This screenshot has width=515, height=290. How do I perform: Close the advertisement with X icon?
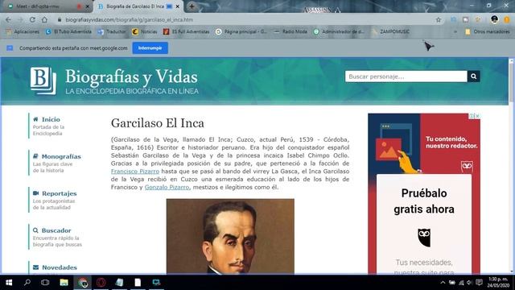(x=477, y=116)
